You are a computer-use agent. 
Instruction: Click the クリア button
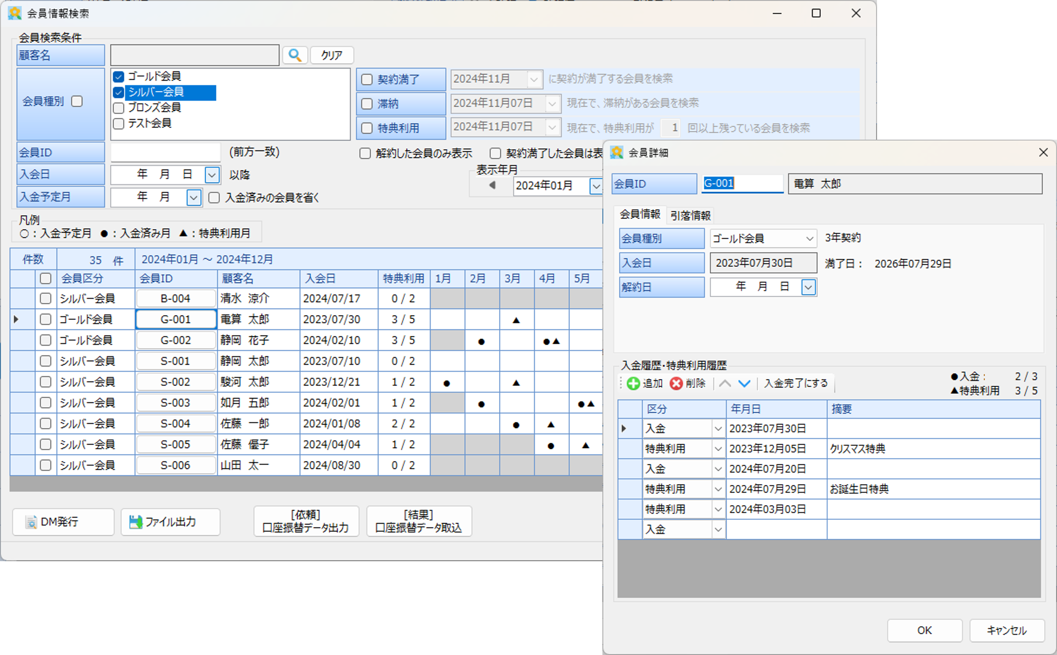332,55
